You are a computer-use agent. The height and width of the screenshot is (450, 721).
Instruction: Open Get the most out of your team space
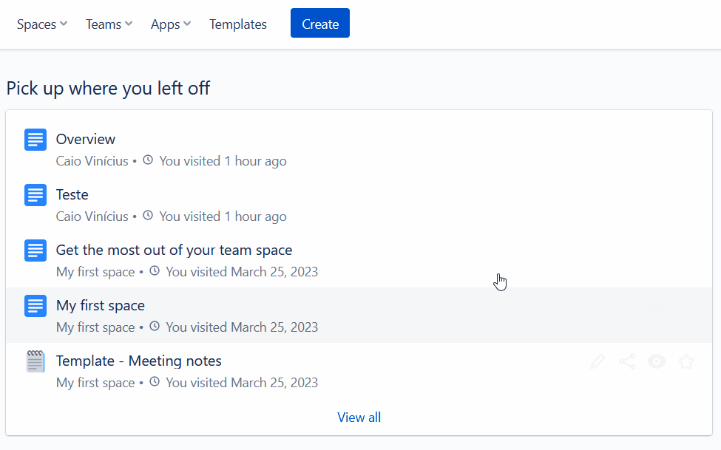175,250
